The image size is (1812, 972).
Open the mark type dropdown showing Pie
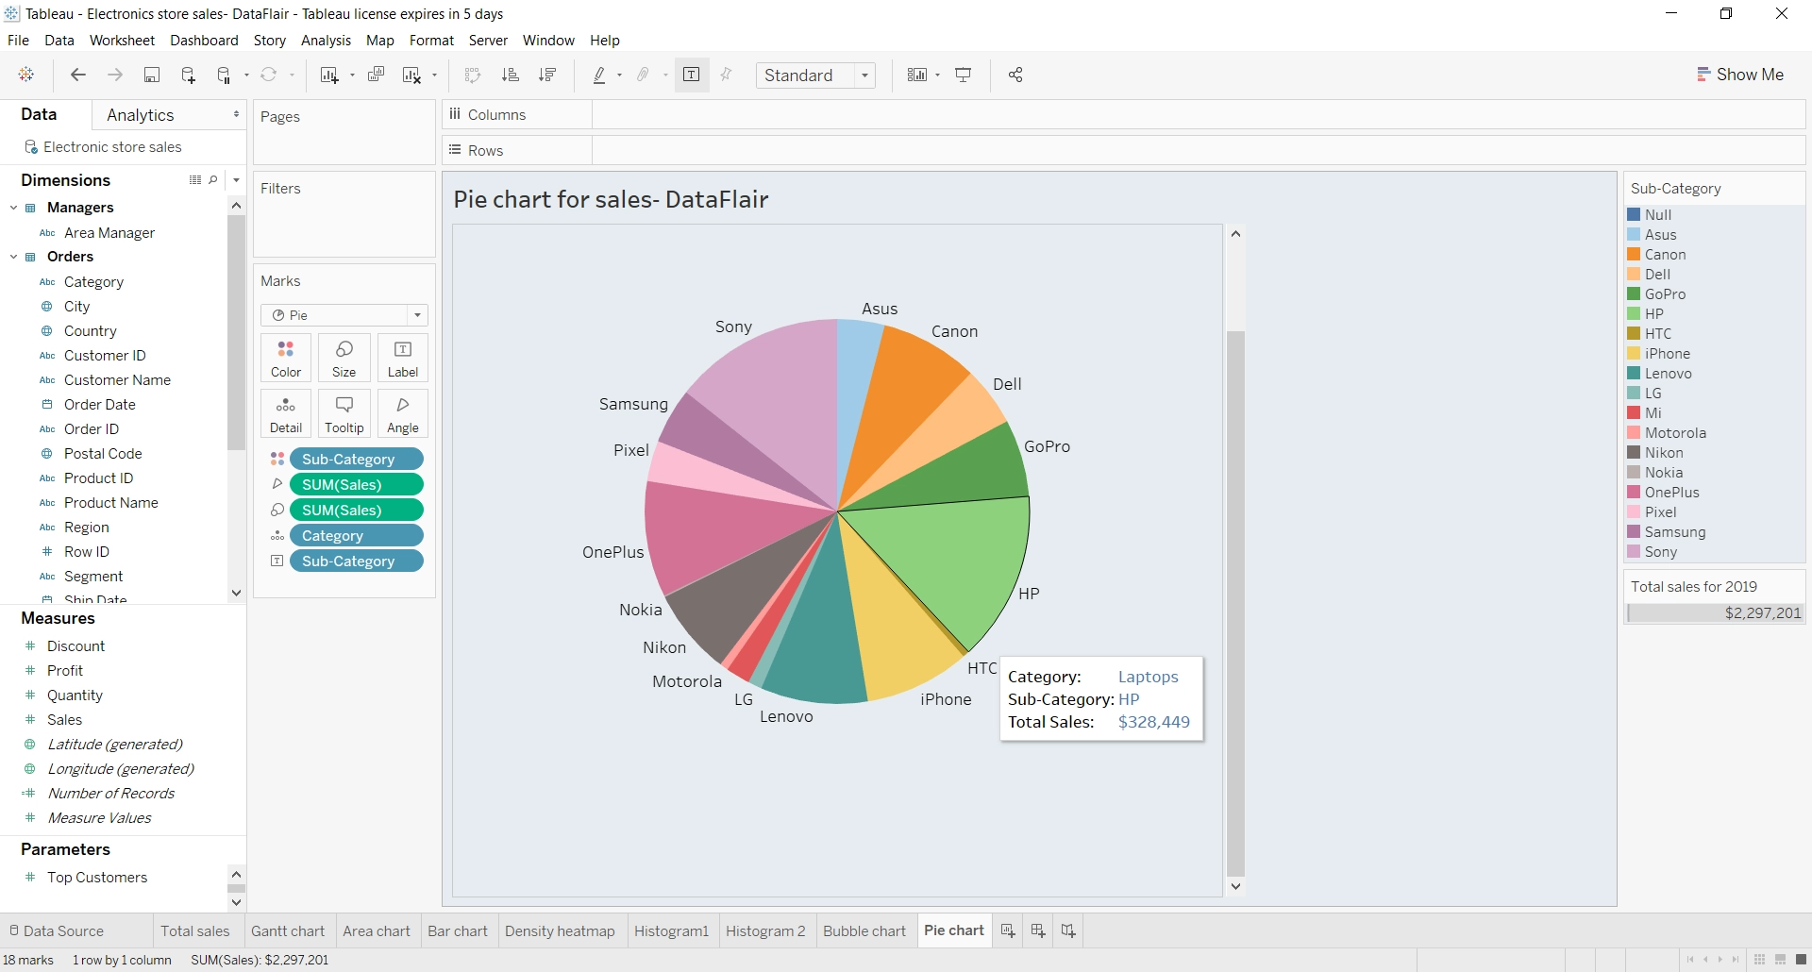coord(416,315)
